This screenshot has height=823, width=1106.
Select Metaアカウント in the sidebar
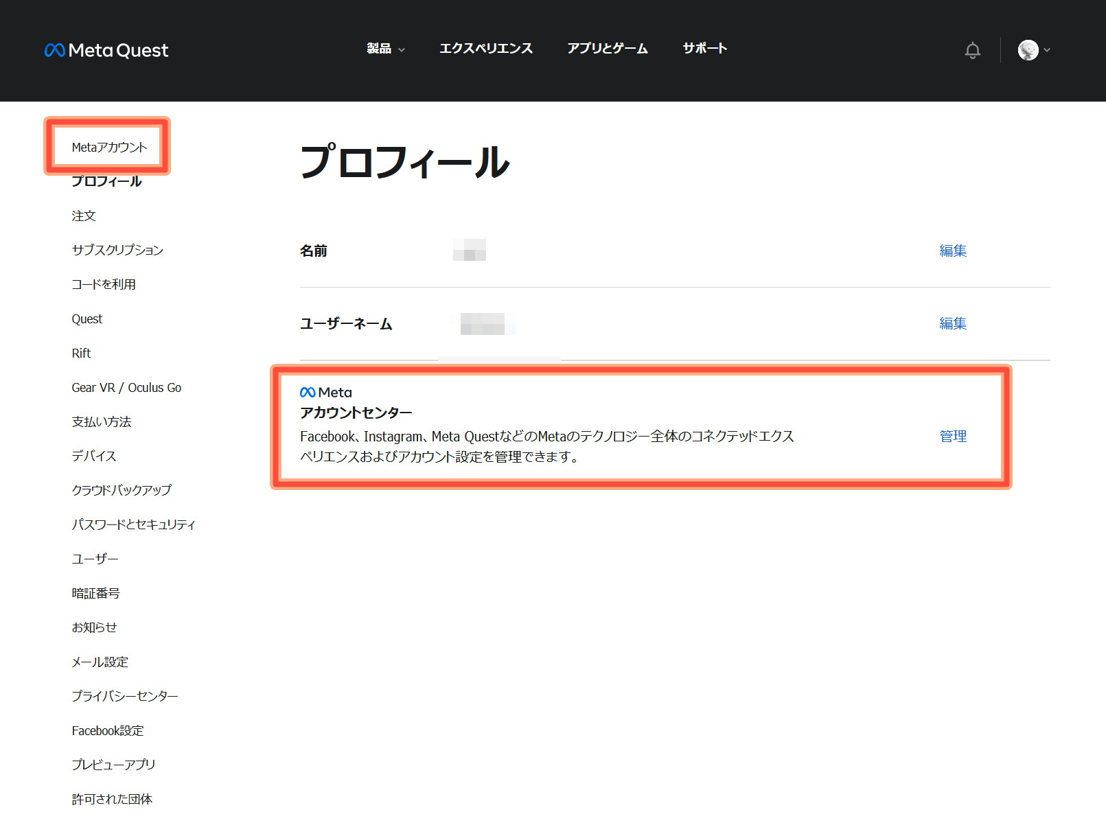109,148
